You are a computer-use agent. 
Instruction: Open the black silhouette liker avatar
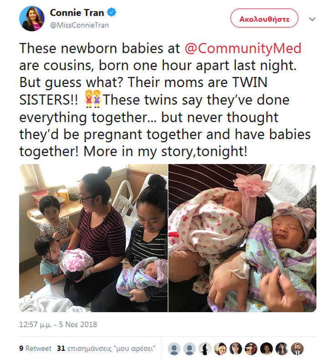pyautogui.click(x=205, y=349)
